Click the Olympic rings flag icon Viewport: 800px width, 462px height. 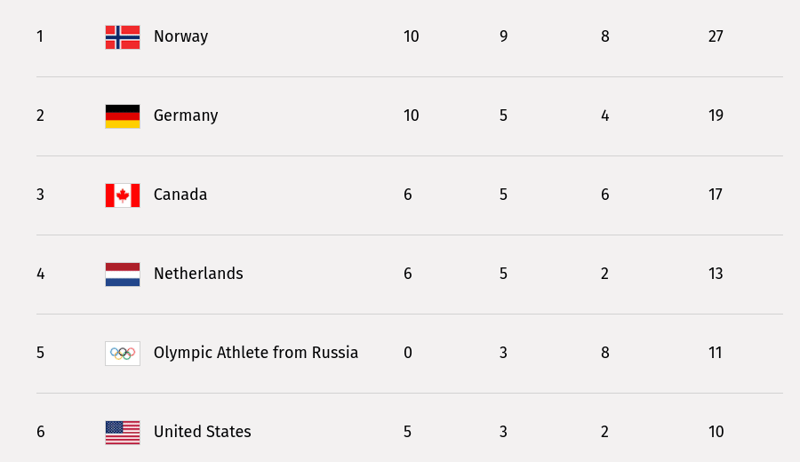point(123,353)
